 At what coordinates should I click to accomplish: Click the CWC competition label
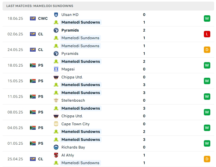coord(43,18)
